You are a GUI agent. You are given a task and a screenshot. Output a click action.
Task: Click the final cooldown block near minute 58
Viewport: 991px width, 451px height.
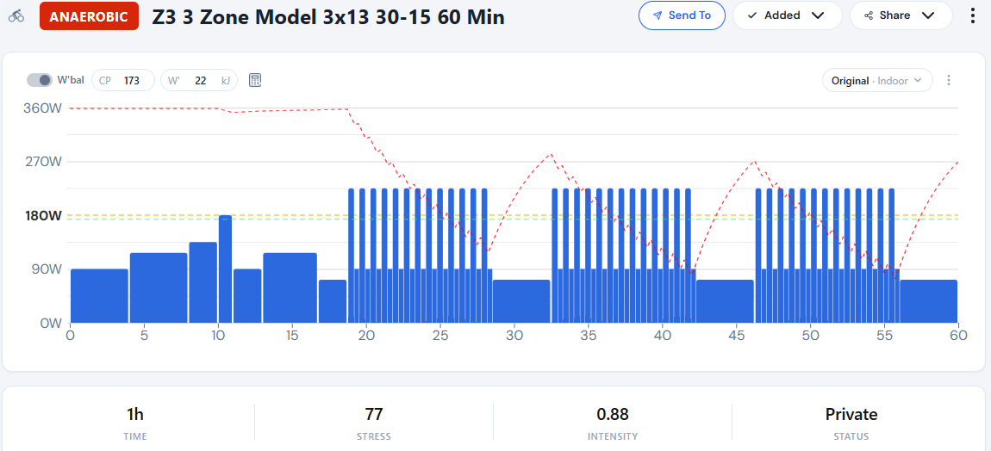928,301
